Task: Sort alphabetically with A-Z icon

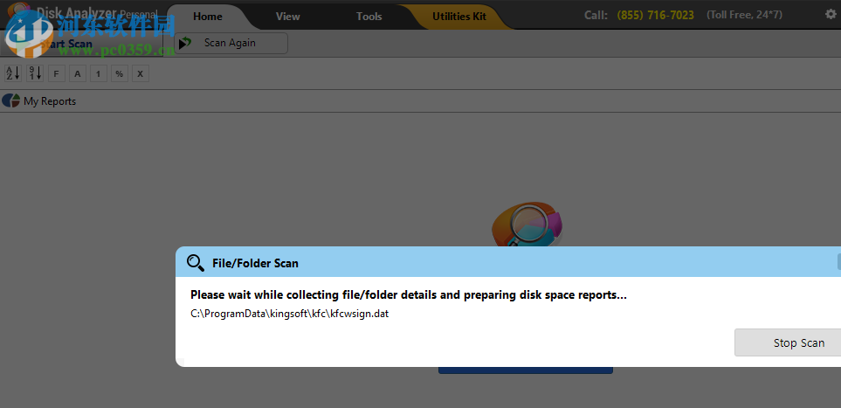Action: click(13, 73)
